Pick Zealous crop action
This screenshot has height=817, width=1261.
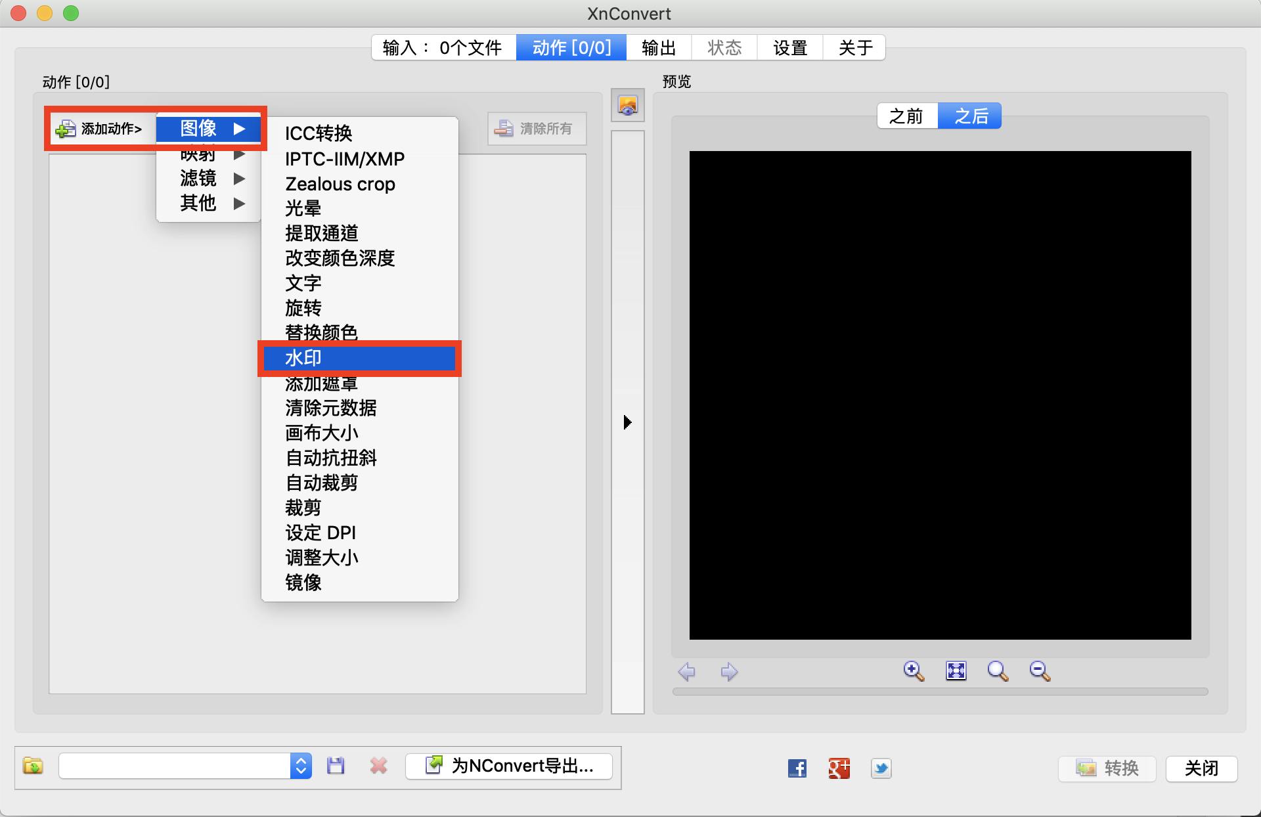[x=359, y=184]
